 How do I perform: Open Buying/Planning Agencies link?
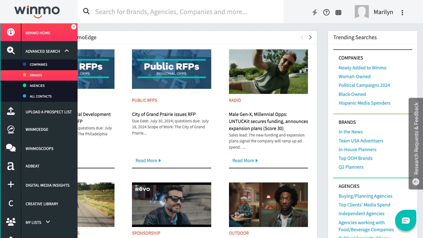coord(365,196)
